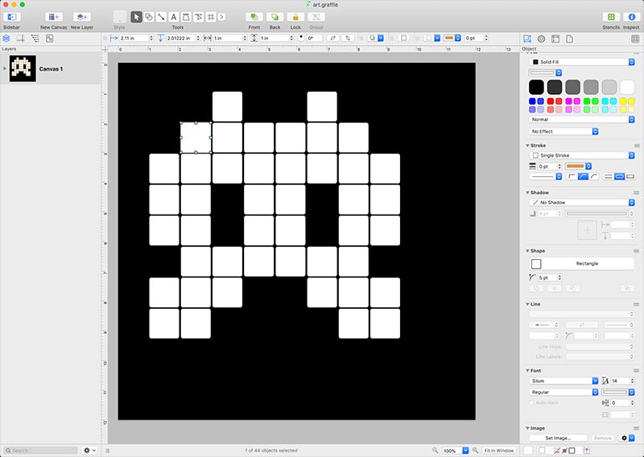Switch sidebar to Outline view

tap(35, 39)
